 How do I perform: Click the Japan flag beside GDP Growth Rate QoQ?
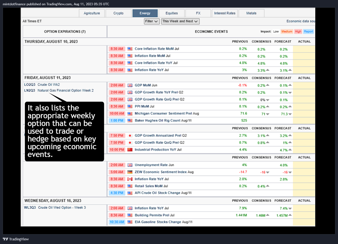click(x=130, y=143)
